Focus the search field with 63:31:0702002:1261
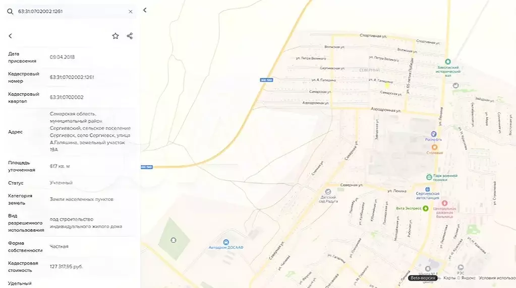Screen dimensions: 516x288 71,12
